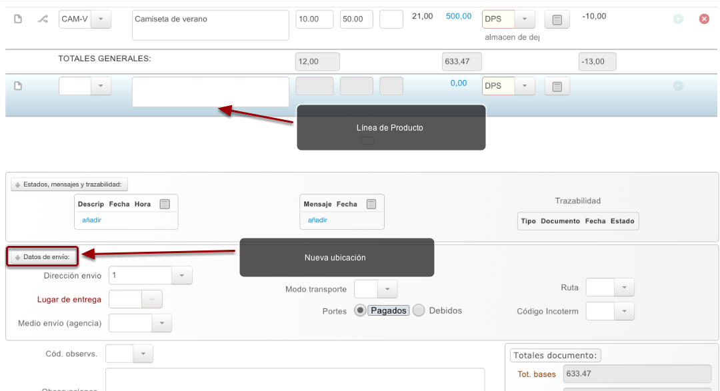Screen dimensions: 720x391
Task: Select the Pagados portes radio button
Action: tap(360, 310)
